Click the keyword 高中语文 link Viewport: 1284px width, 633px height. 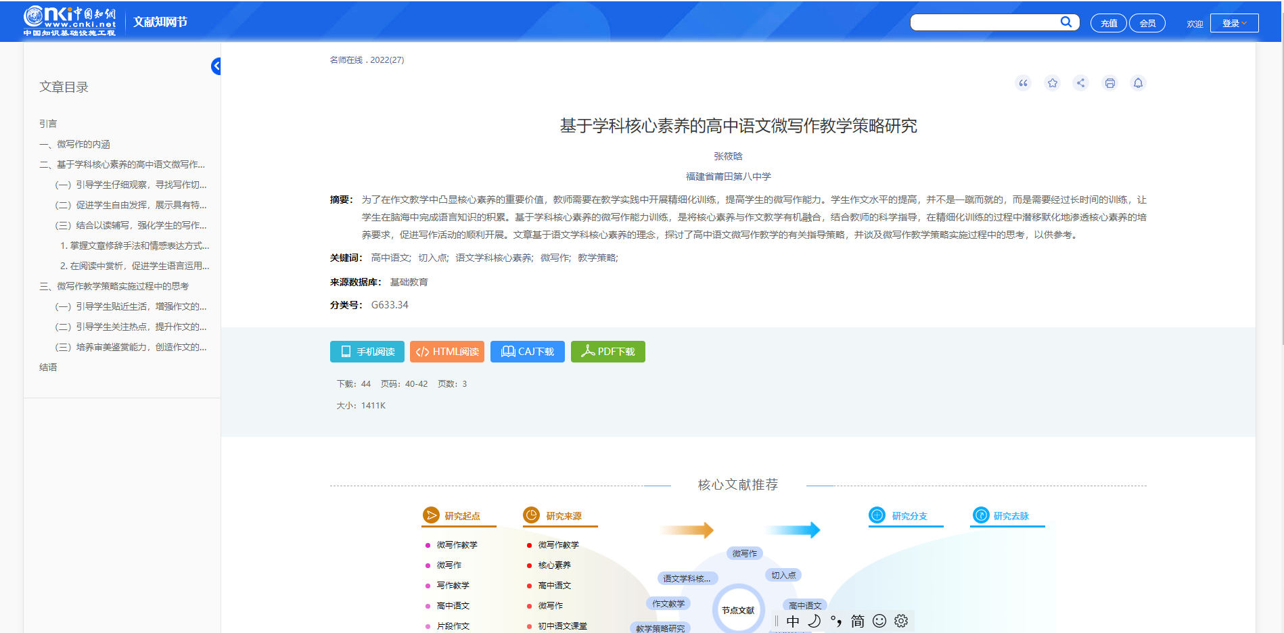391,258
